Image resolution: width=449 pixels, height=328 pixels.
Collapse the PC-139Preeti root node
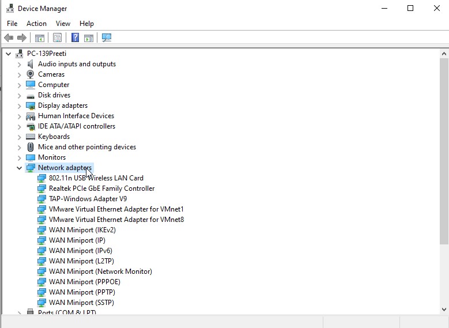click(x=8, y=54)
